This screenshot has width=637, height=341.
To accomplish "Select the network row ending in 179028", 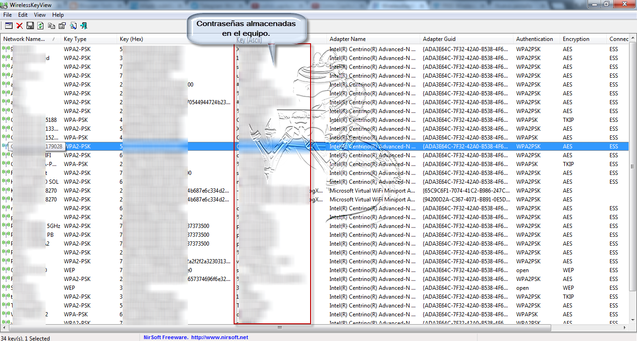I will pos(315,146).
